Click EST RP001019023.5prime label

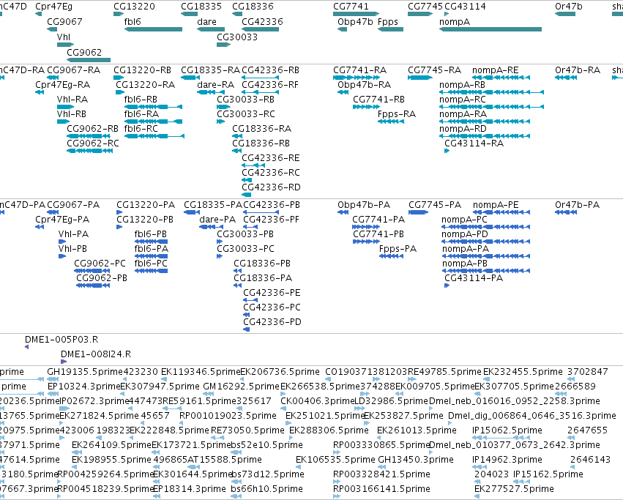coord(228,416)
